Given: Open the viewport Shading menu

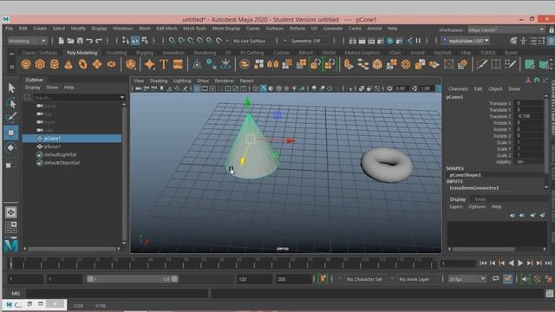Looking at the screenshot, I should point(158,81).
